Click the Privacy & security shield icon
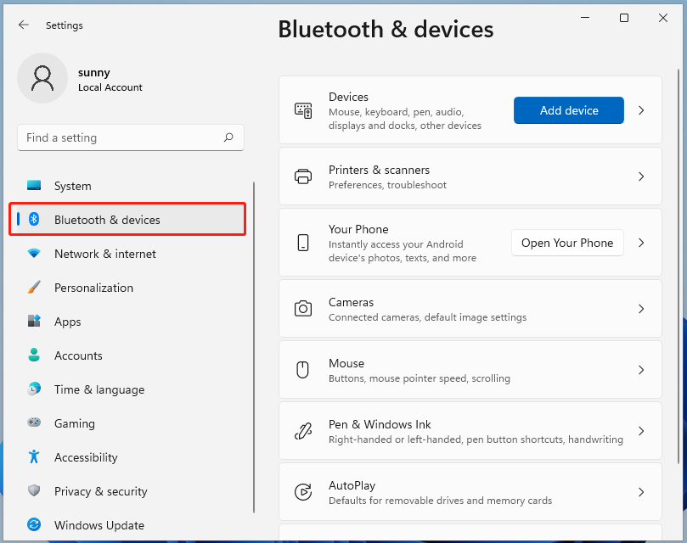 point(34,491)
